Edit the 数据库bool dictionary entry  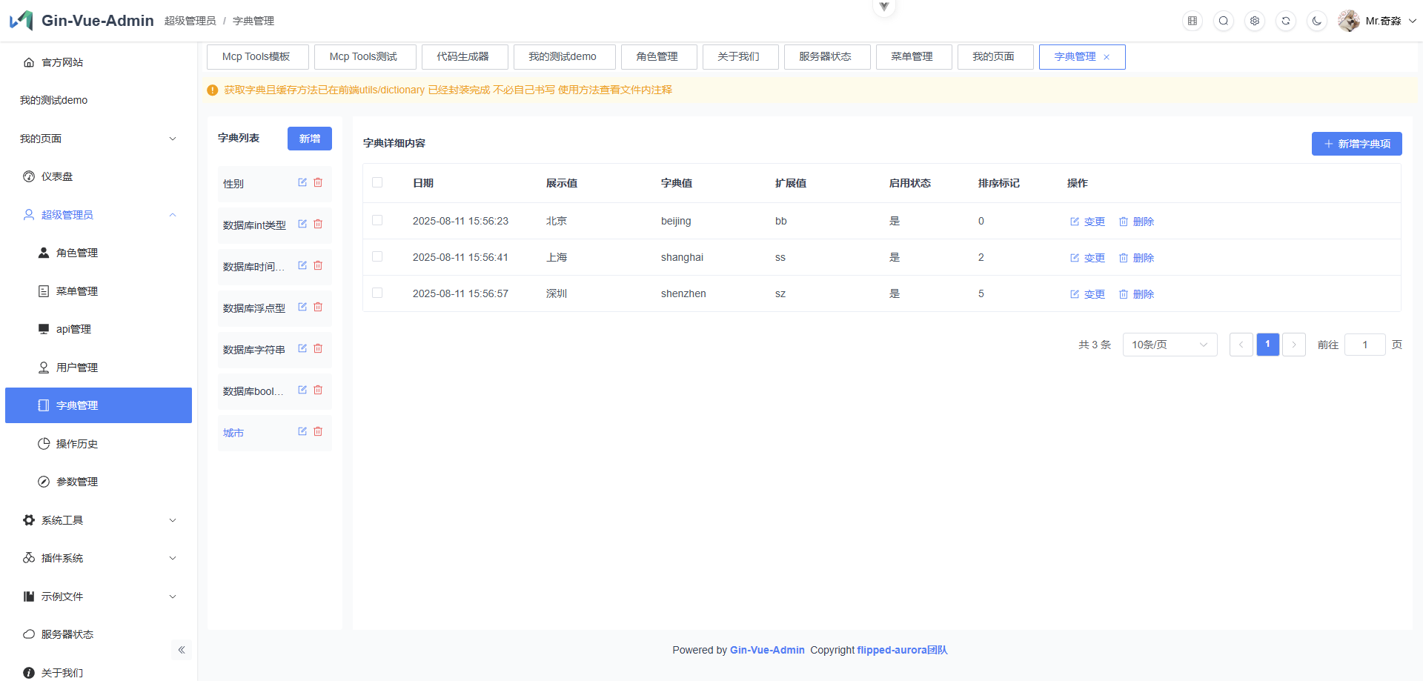tap(302, 390)
